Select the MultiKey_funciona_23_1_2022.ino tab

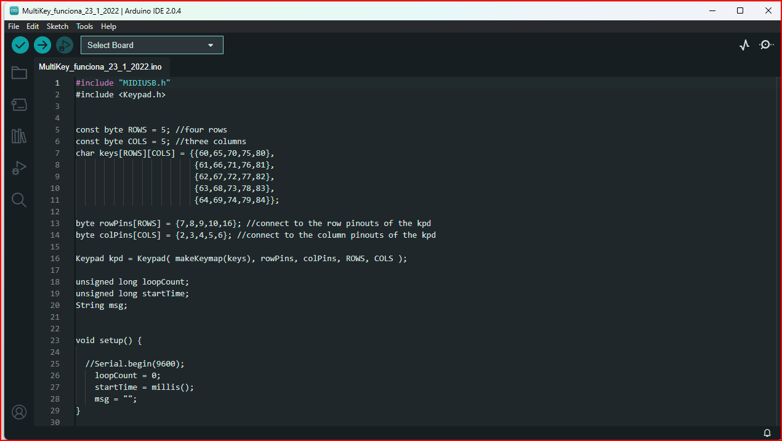tap(100, 67)
